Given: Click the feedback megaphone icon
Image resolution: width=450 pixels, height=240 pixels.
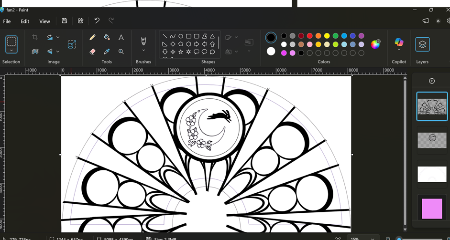Looking at the screenshot, I should pyautogui.click(x=426, y=21).
